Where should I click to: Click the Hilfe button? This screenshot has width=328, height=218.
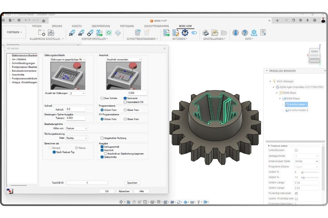pos(141,191)
